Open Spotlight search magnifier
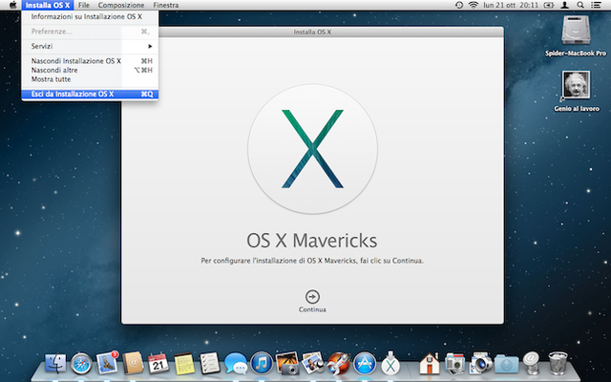This screenshot has height=382, width=611. click(580, 5)
